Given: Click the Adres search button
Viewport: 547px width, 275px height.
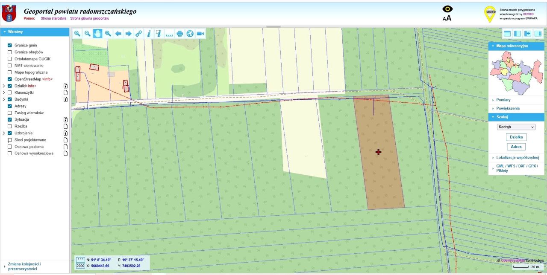Looking at the screenshot, I should [x=516, y=147].
